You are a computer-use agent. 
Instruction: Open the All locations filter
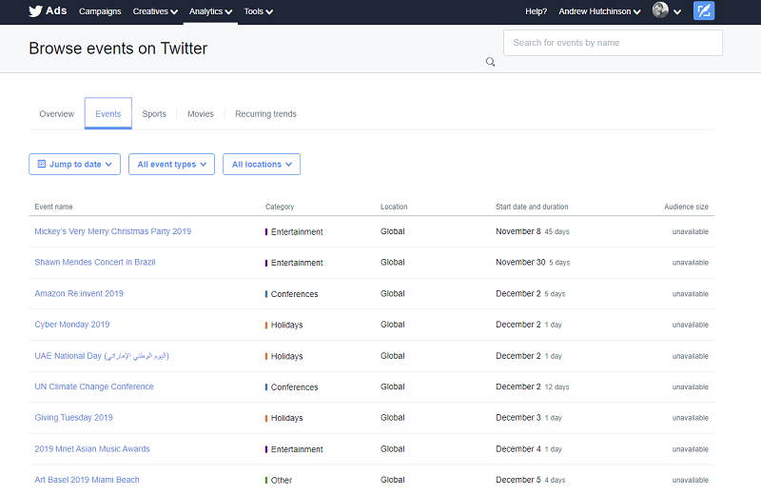tap(262, 164)
